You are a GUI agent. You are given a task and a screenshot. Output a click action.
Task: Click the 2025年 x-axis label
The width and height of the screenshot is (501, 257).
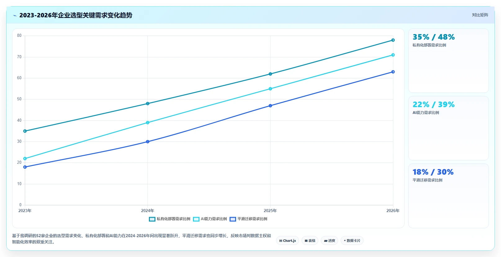270,211
